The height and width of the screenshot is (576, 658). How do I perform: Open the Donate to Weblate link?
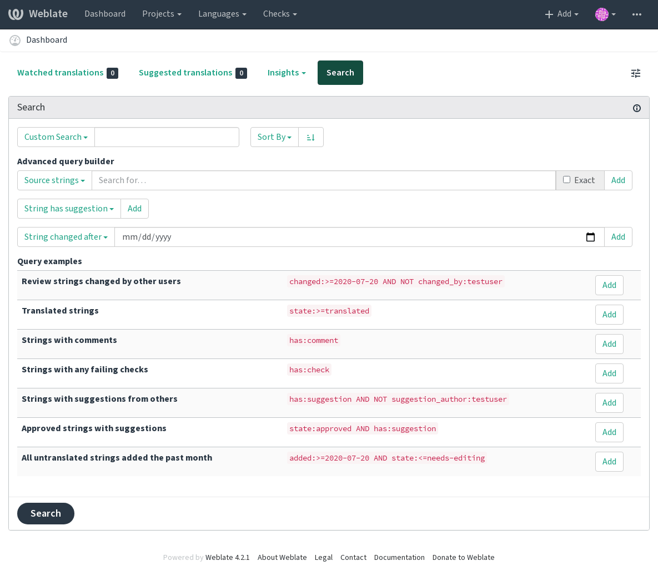click(463, 558)
